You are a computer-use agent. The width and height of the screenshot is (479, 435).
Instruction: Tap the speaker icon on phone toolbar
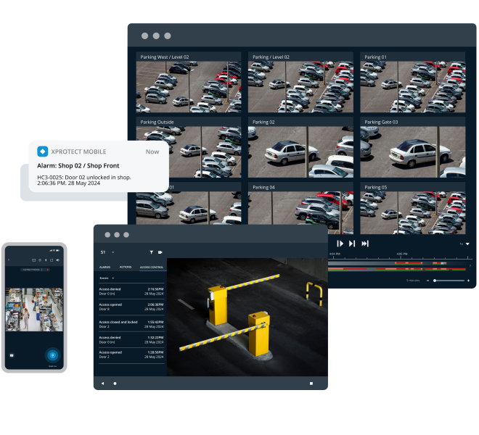point(58,259)
